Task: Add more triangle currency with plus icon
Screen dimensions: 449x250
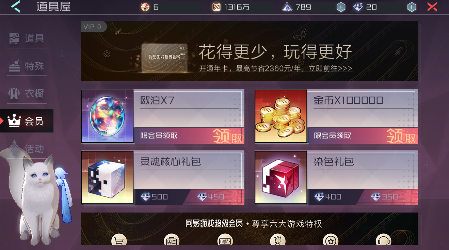Action: 341,7
